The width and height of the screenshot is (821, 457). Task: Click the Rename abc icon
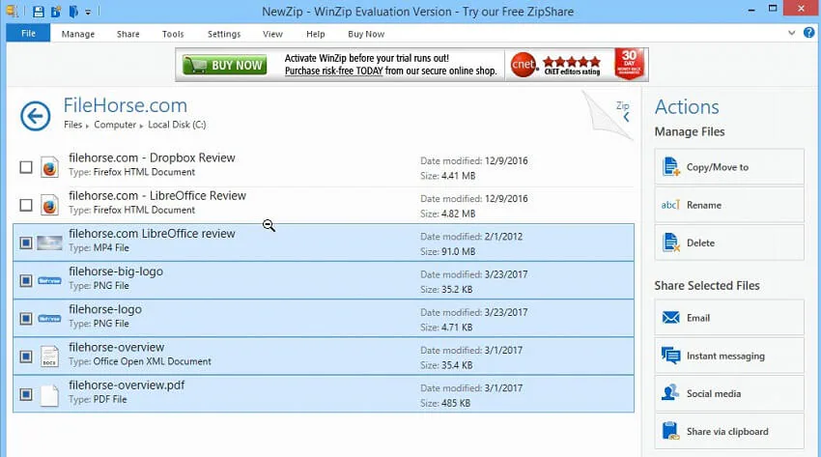670,205
